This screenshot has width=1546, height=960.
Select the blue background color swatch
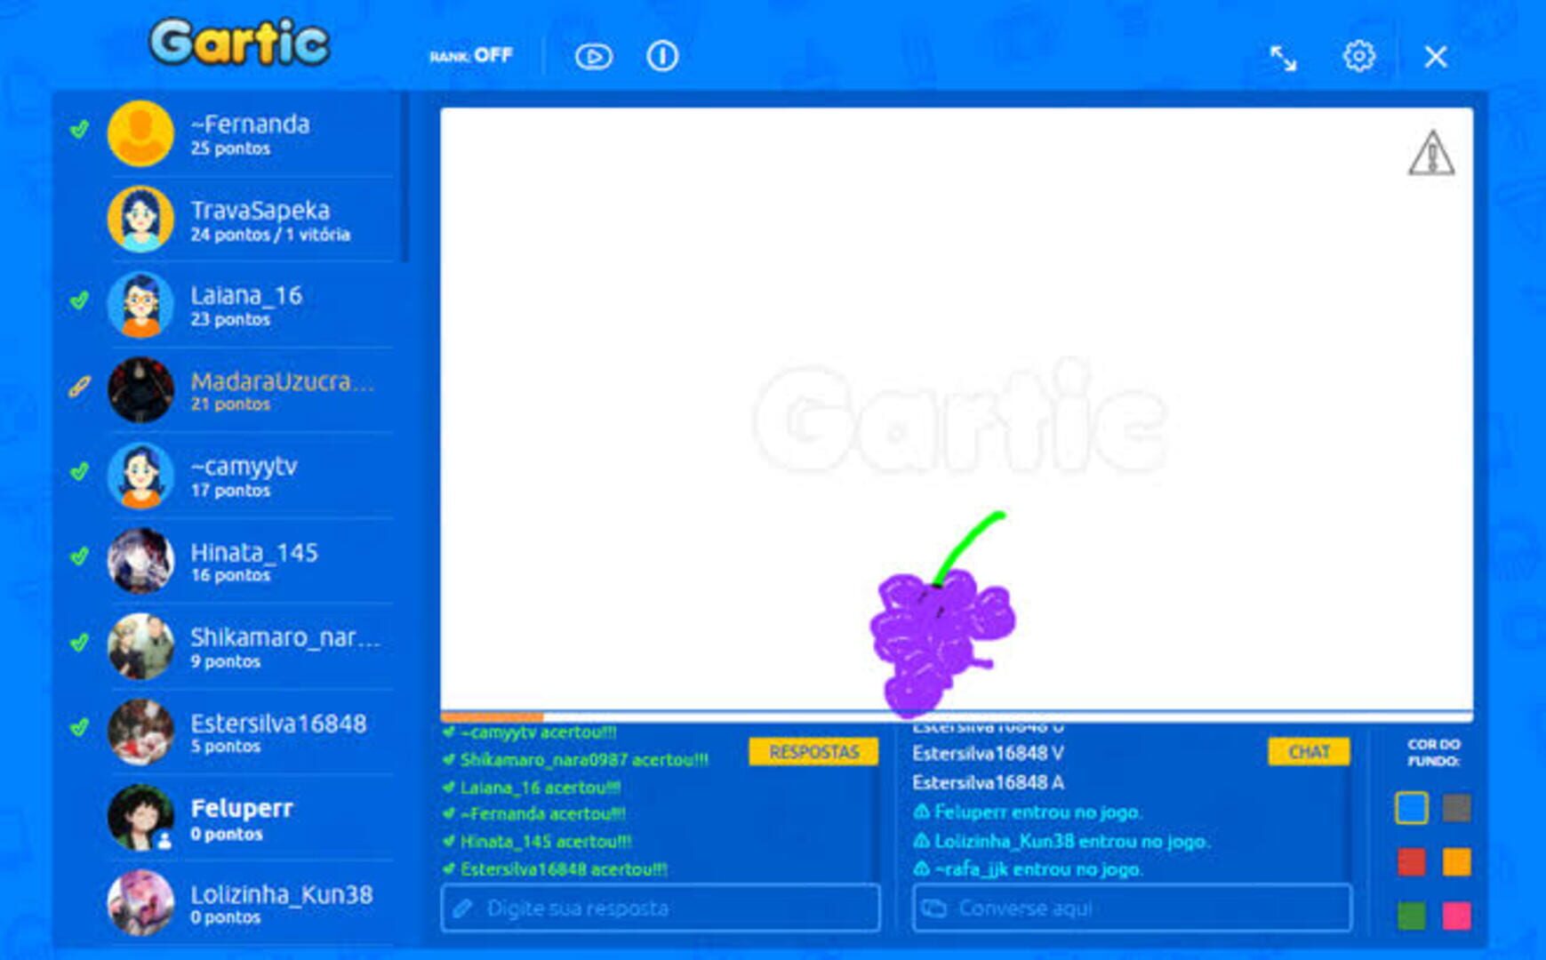pyautogui.click(x=1412, y=808)
